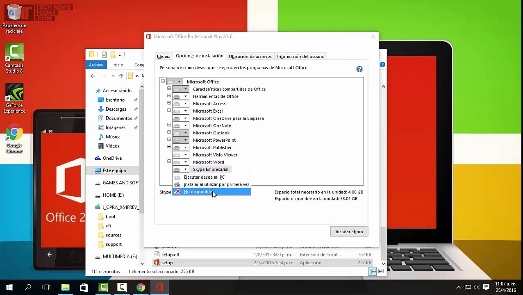Select No disponible menu option
The width and height of the screenshot is (523, 295).
[x=211, y=192]
